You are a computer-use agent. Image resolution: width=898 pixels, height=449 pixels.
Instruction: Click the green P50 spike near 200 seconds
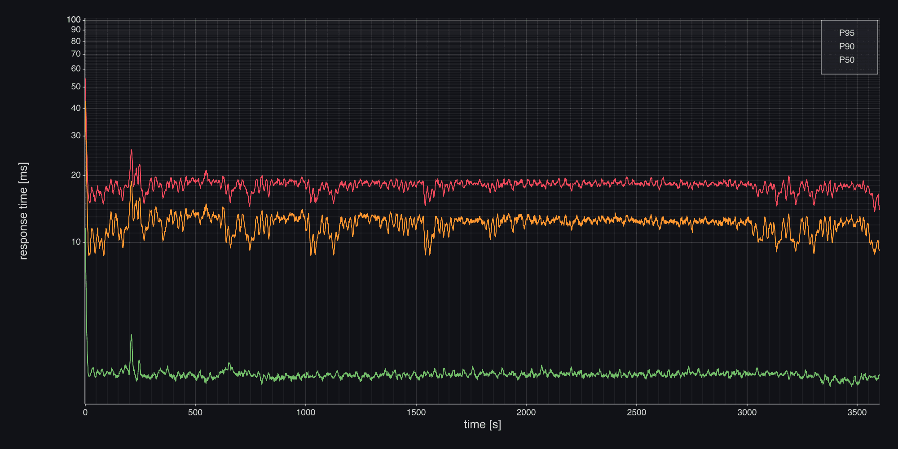tap(131, 335)
